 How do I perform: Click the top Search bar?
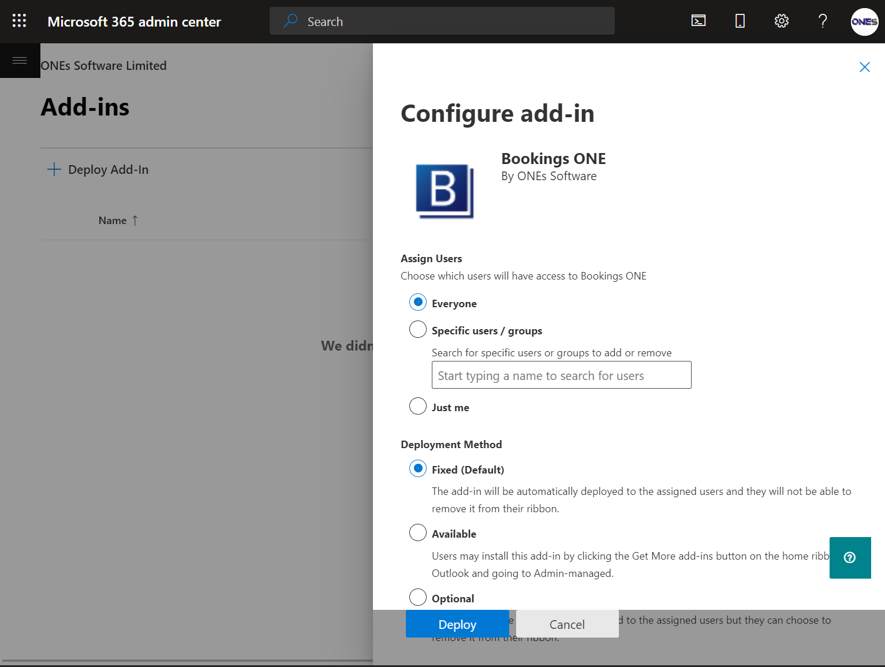pos(442,21)
